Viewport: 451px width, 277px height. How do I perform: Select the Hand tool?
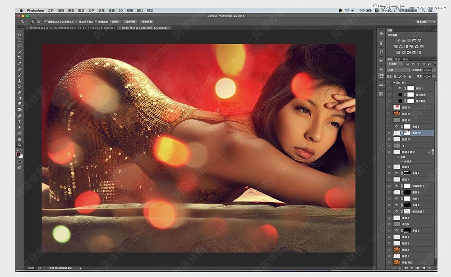pos(19,139)
